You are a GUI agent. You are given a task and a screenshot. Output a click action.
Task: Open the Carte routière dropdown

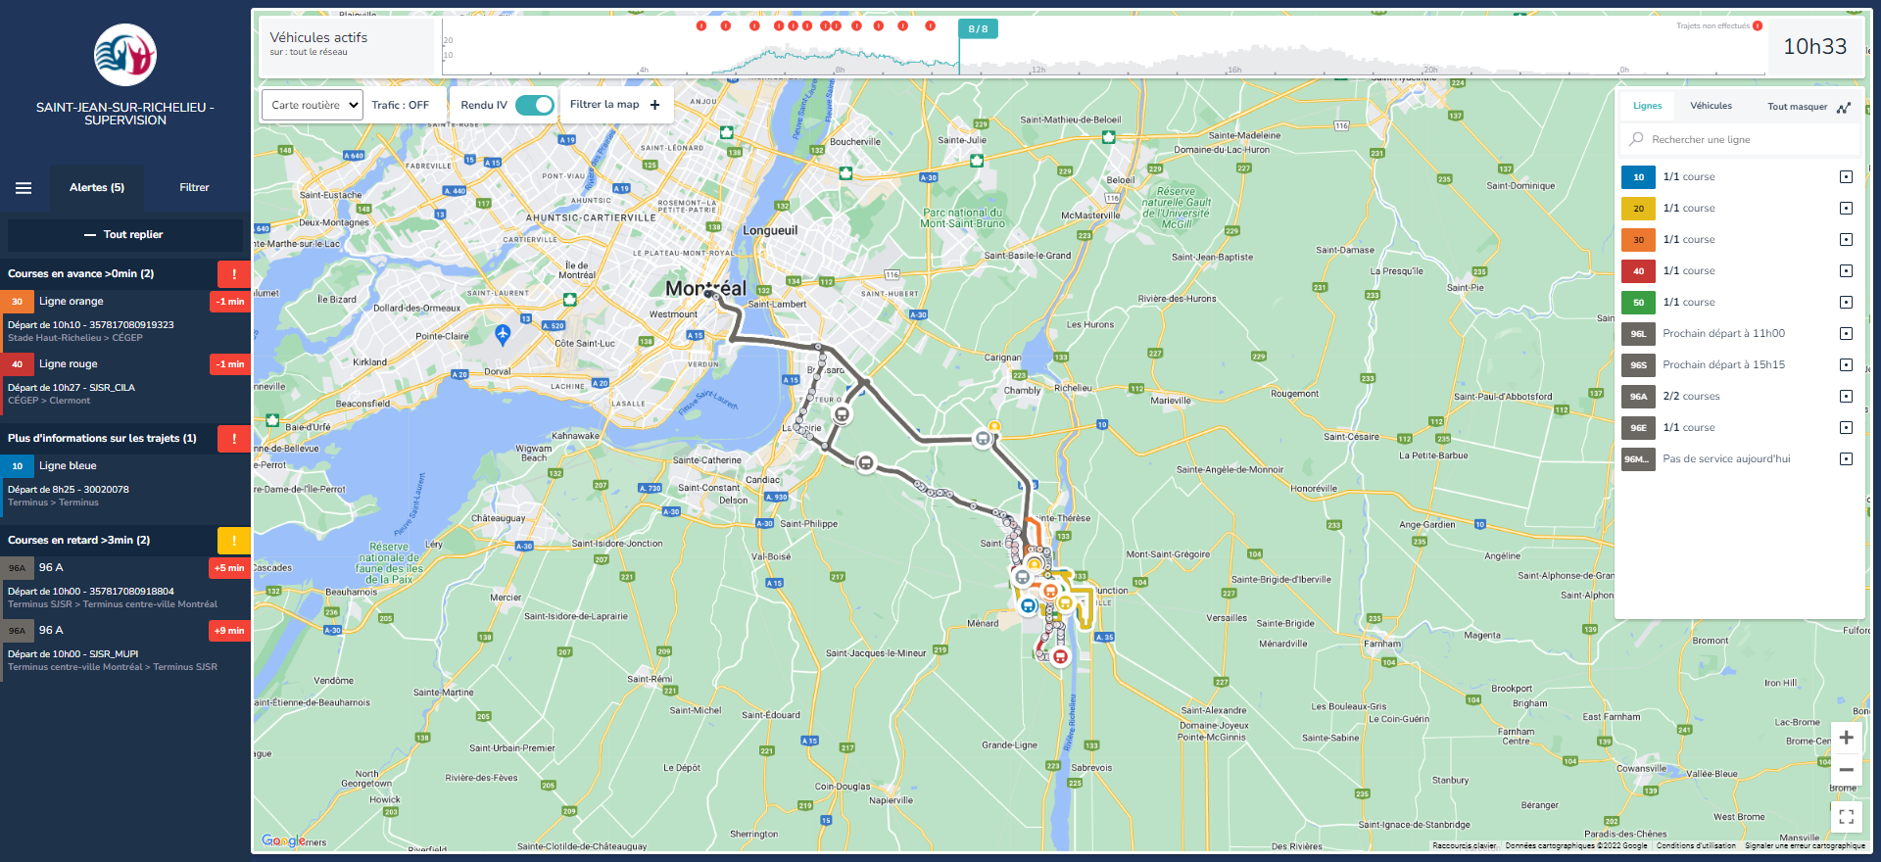click(313, 105)
